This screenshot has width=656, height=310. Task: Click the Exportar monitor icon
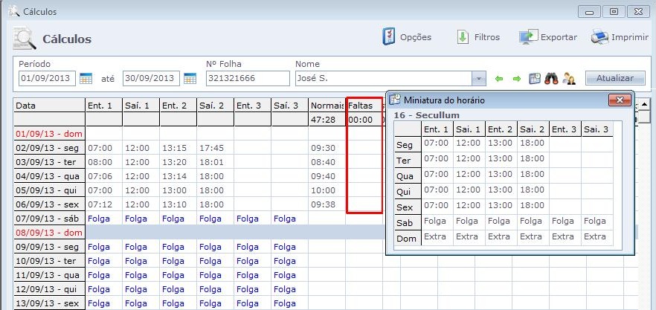(x=528, y=36)
